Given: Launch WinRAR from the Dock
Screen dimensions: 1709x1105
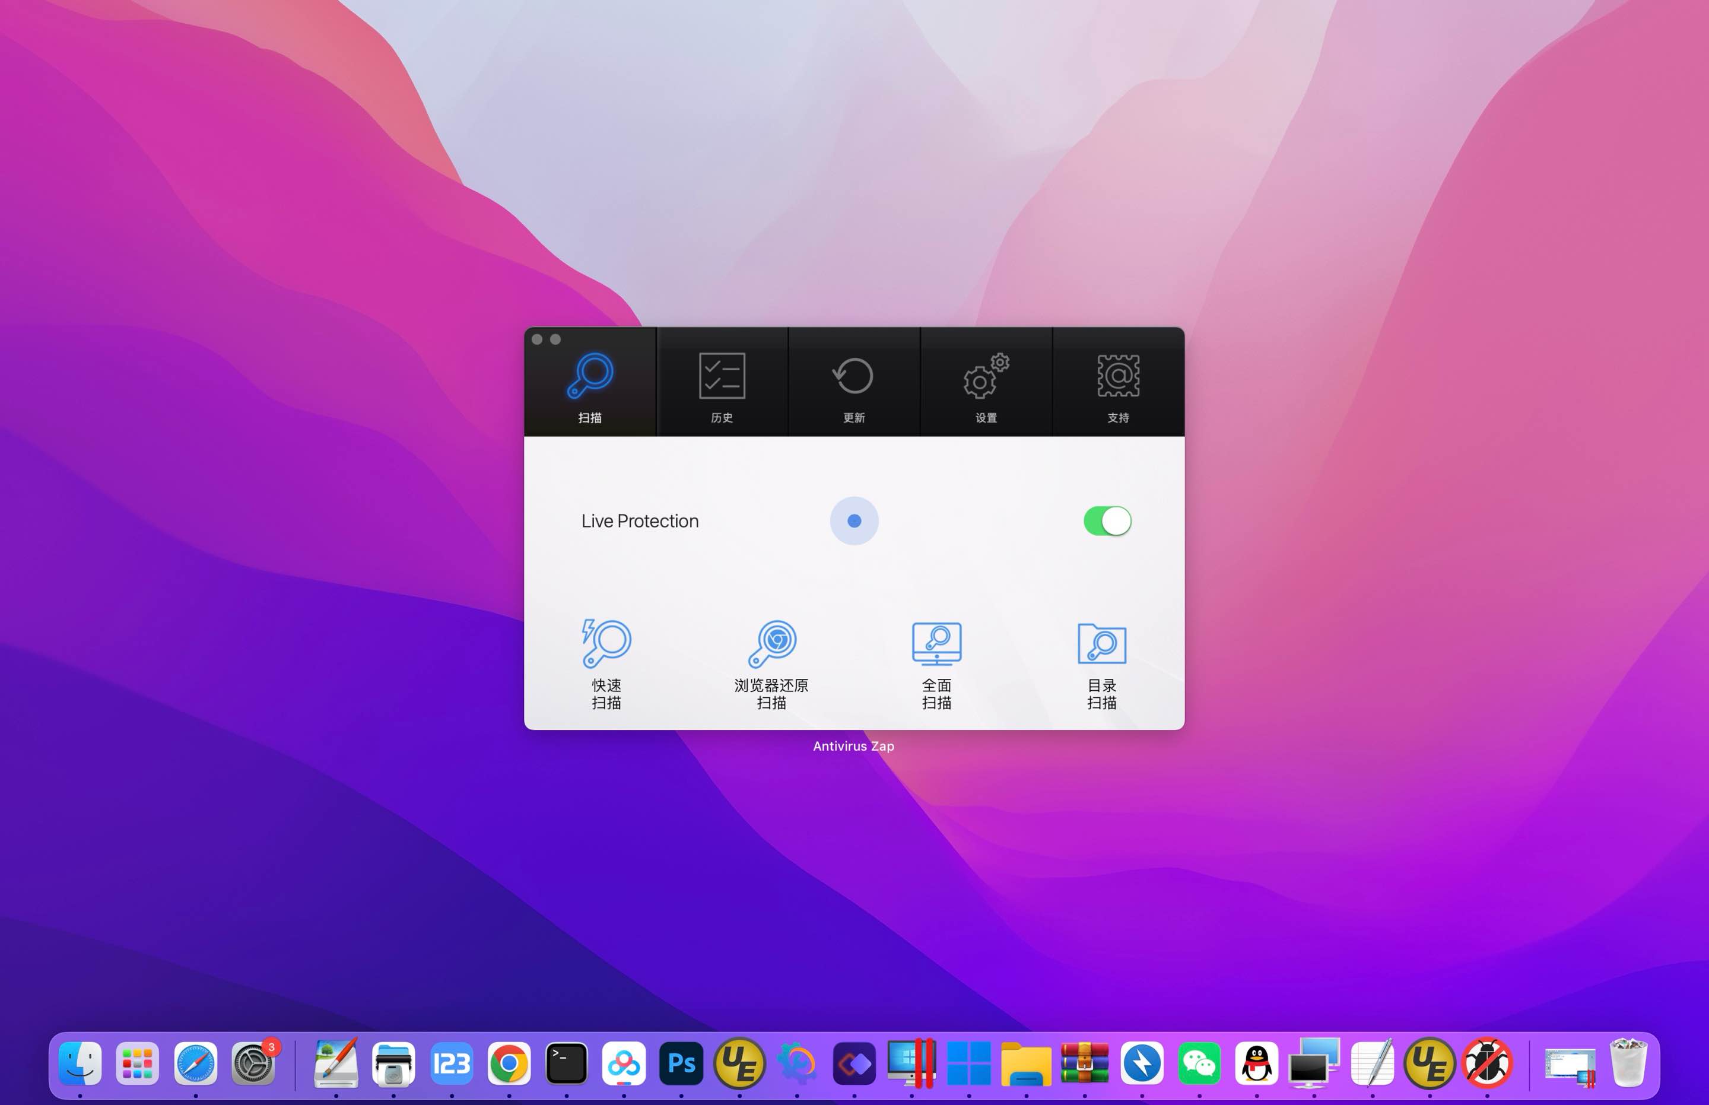Looking at the screenshot, I should point(1084,1063).
